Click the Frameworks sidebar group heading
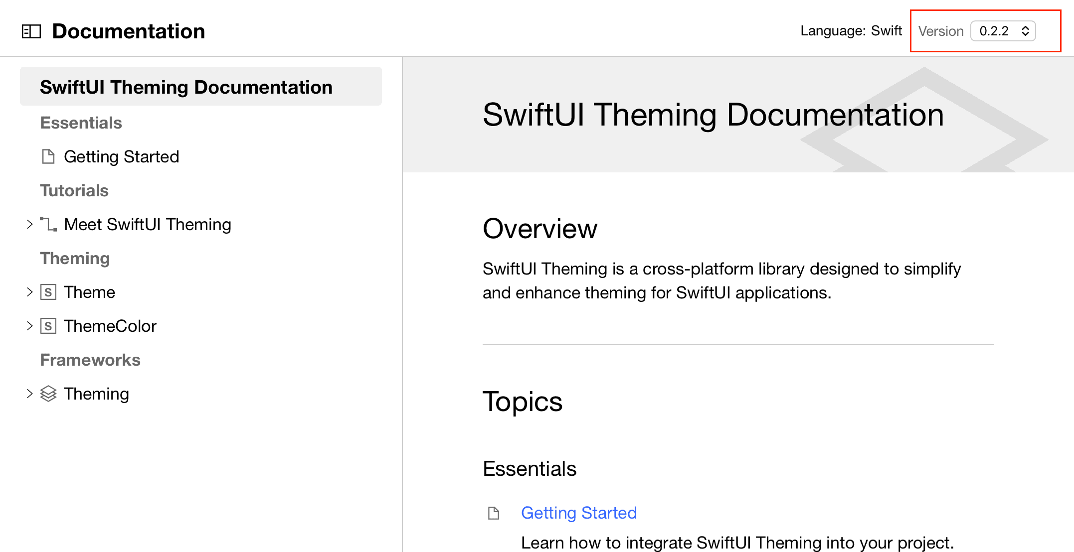1074x552 pixels. tap(90, 360)
